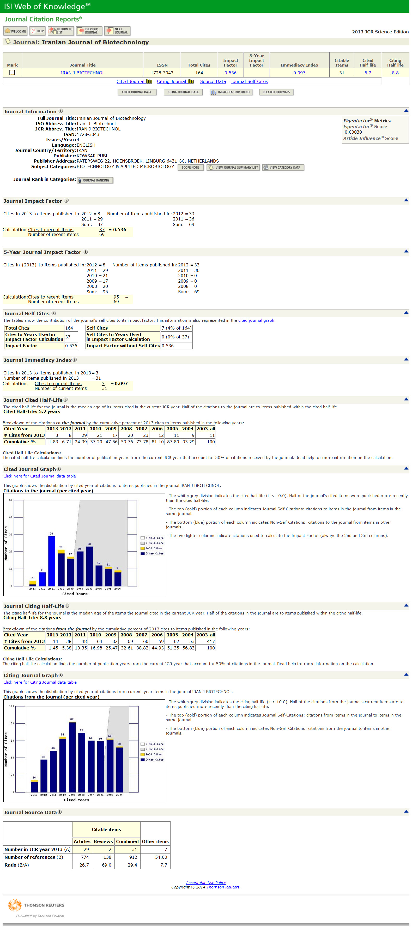Collapse the Journal Citing Half-Life section
Viewport: 412px width, 931px height.
(x=406, y=605)
